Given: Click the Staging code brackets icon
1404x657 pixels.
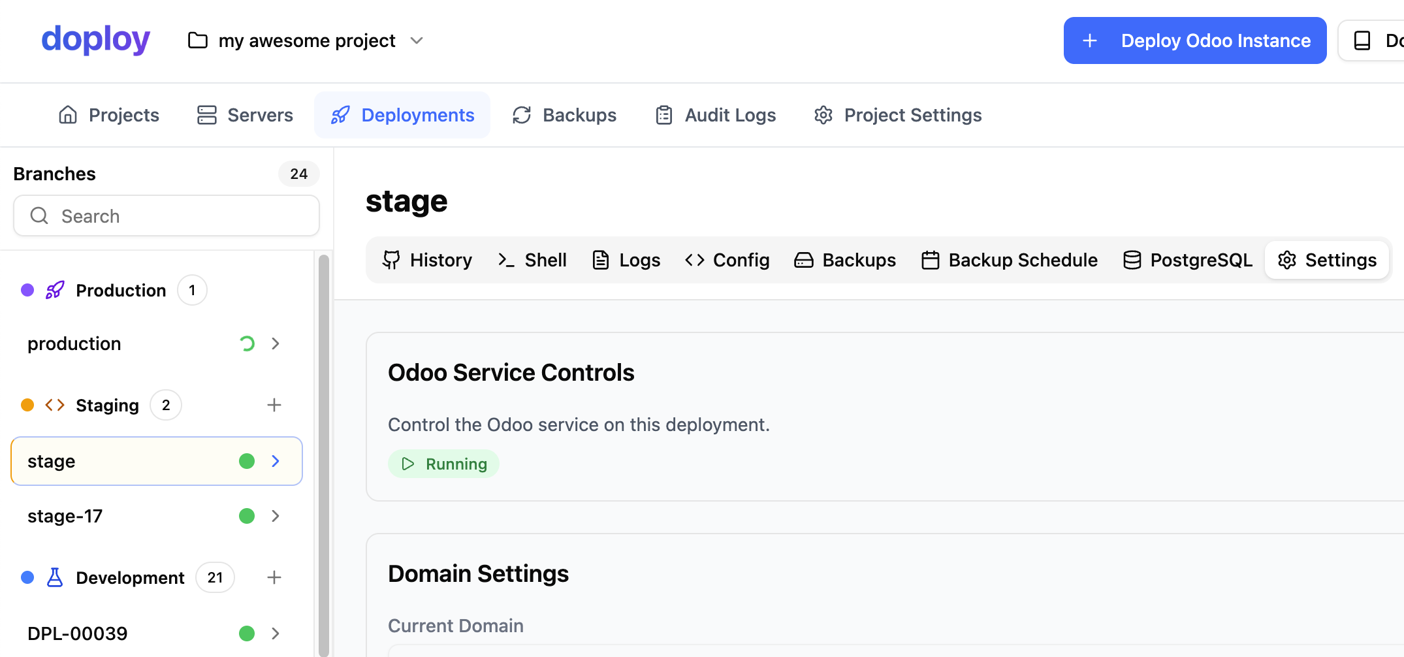Looking at the screenshot, I should tap(55, 405).
